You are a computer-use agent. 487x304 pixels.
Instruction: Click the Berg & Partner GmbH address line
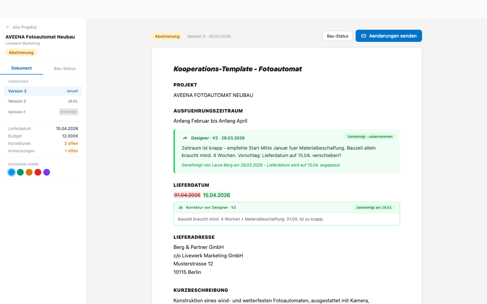[199, 247]
